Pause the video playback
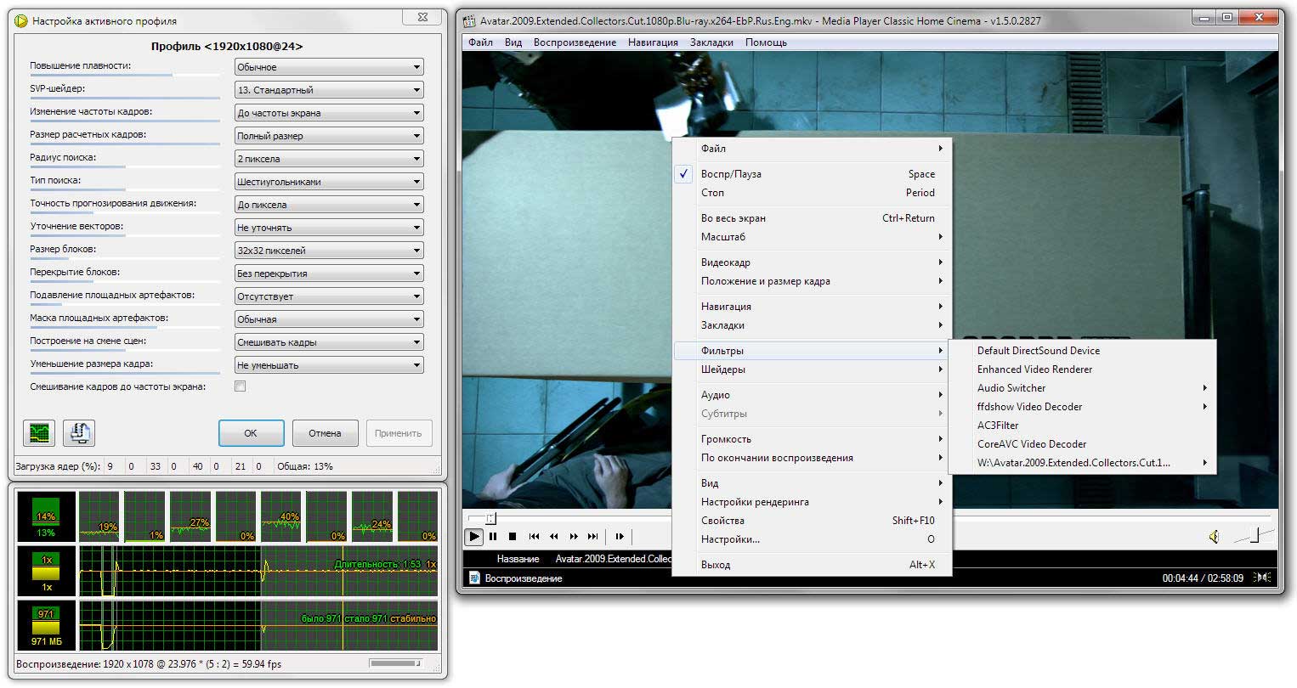The image size is (1297, 688). tap(493, 536)
